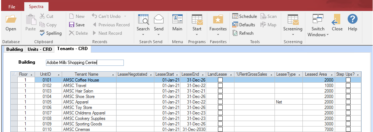Viewport: 373px width, 132px height.
Task: Click the Search magnifier icon
Action: [143, 19]
